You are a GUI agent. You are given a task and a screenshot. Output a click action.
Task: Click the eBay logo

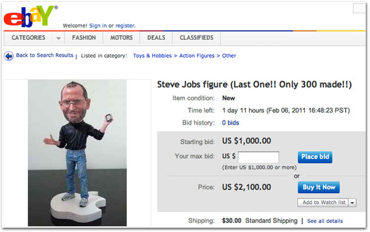31,16
